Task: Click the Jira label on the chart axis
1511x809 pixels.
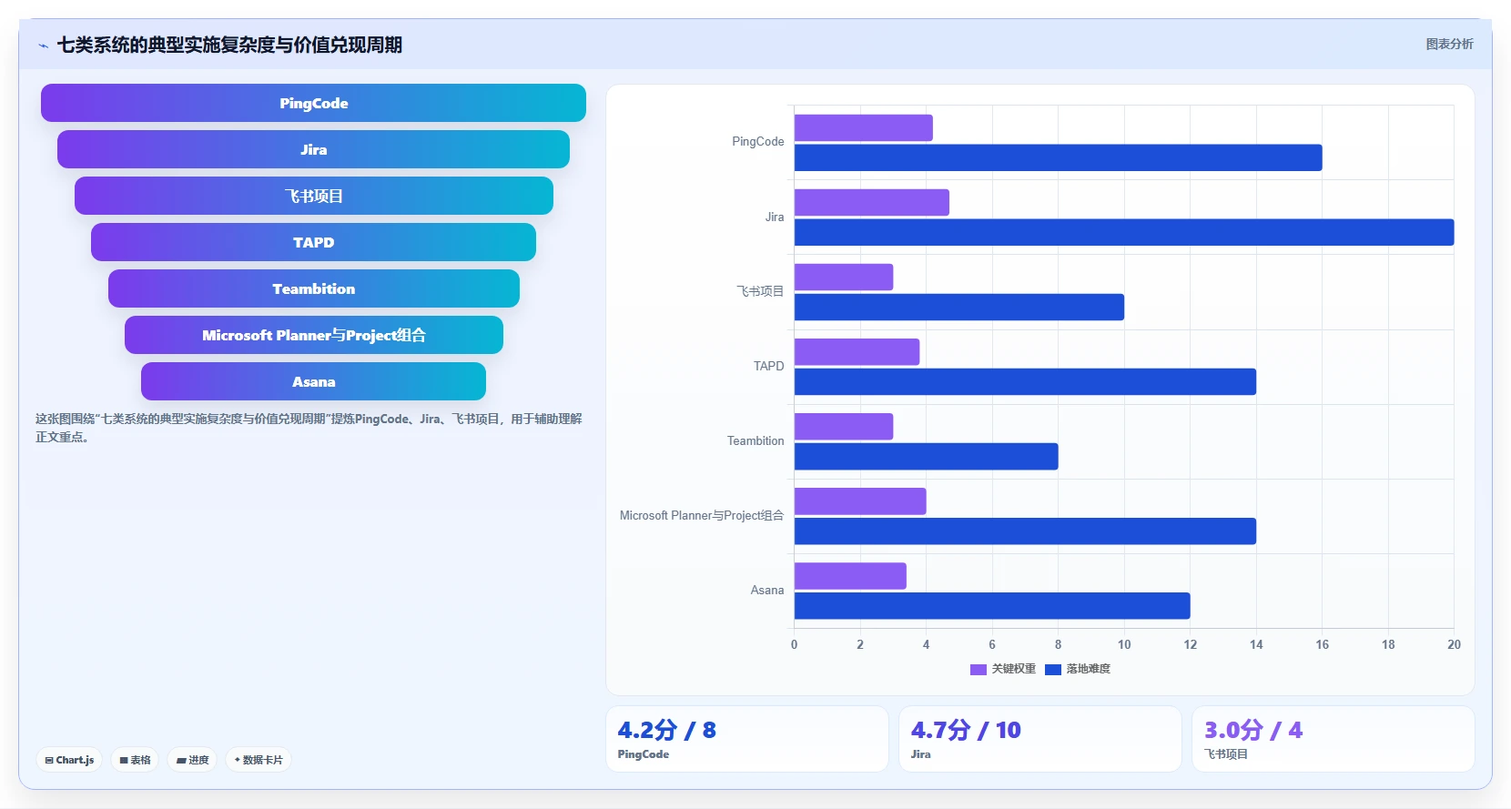Action: coord(774,217)
